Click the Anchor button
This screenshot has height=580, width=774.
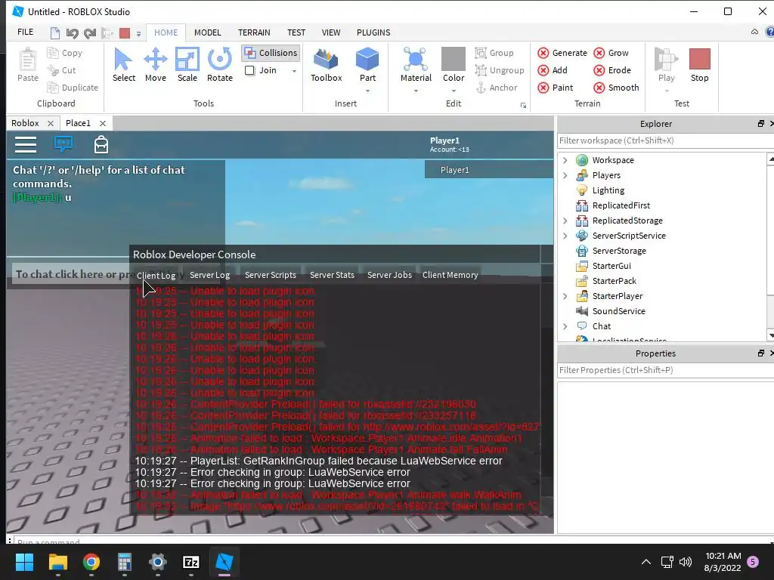tap(496, 88)
